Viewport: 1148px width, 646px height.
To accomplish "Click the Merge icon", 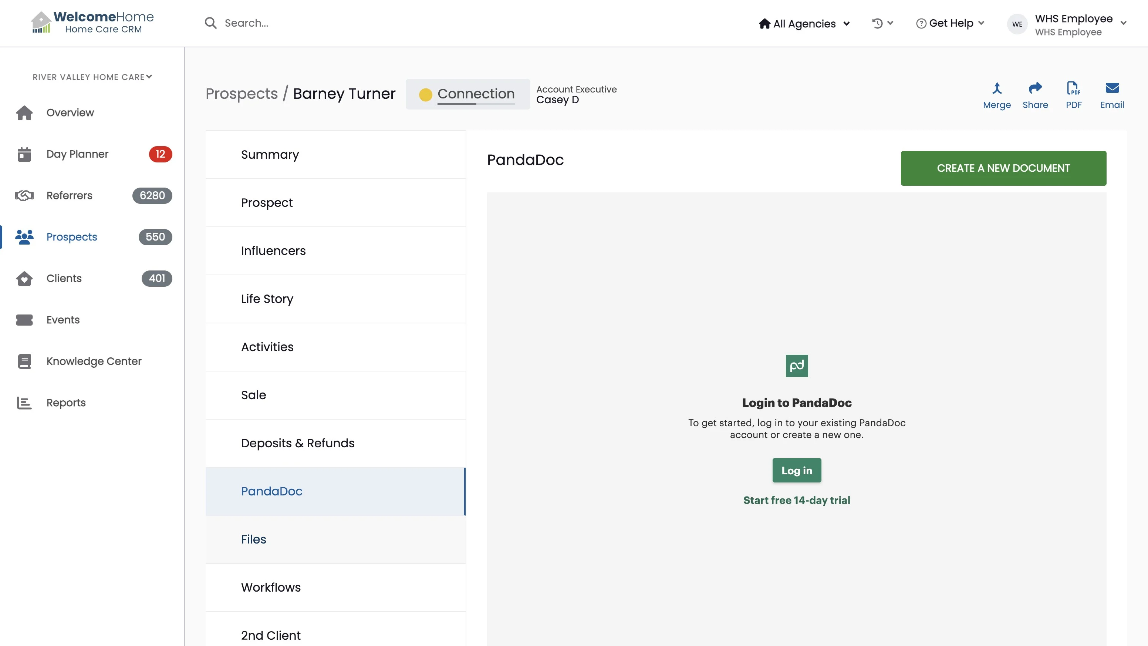I will coord(996,88).
